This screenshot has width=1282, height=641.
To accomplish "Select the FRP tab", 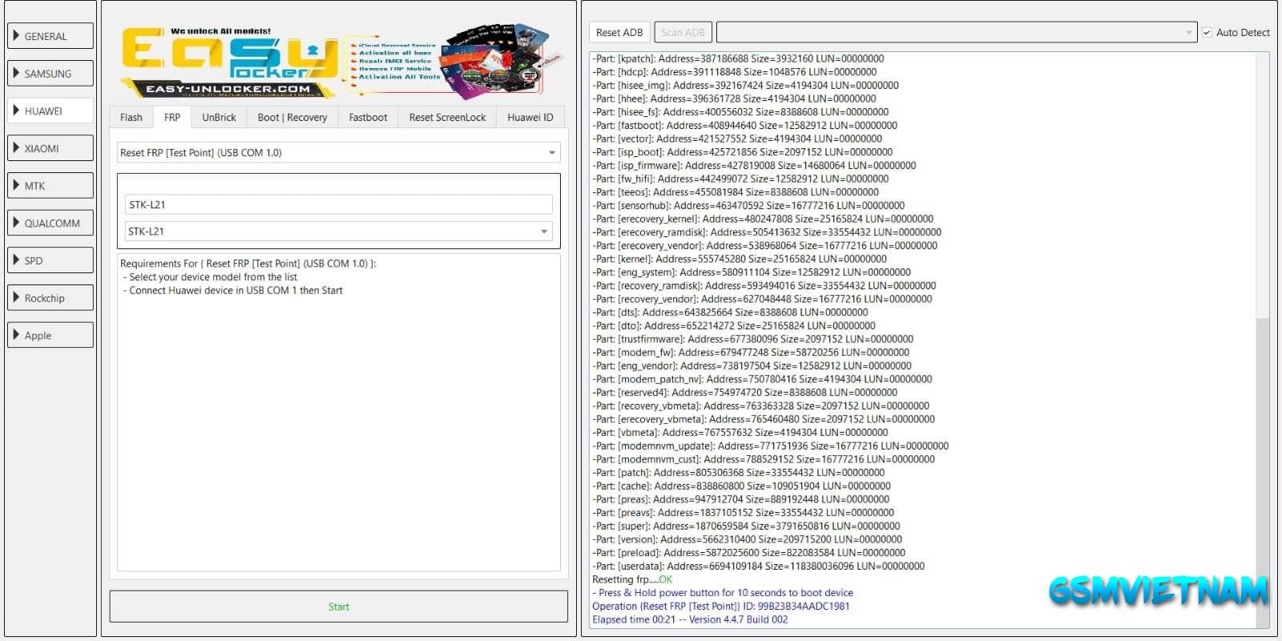I will (x=172, y=117).
